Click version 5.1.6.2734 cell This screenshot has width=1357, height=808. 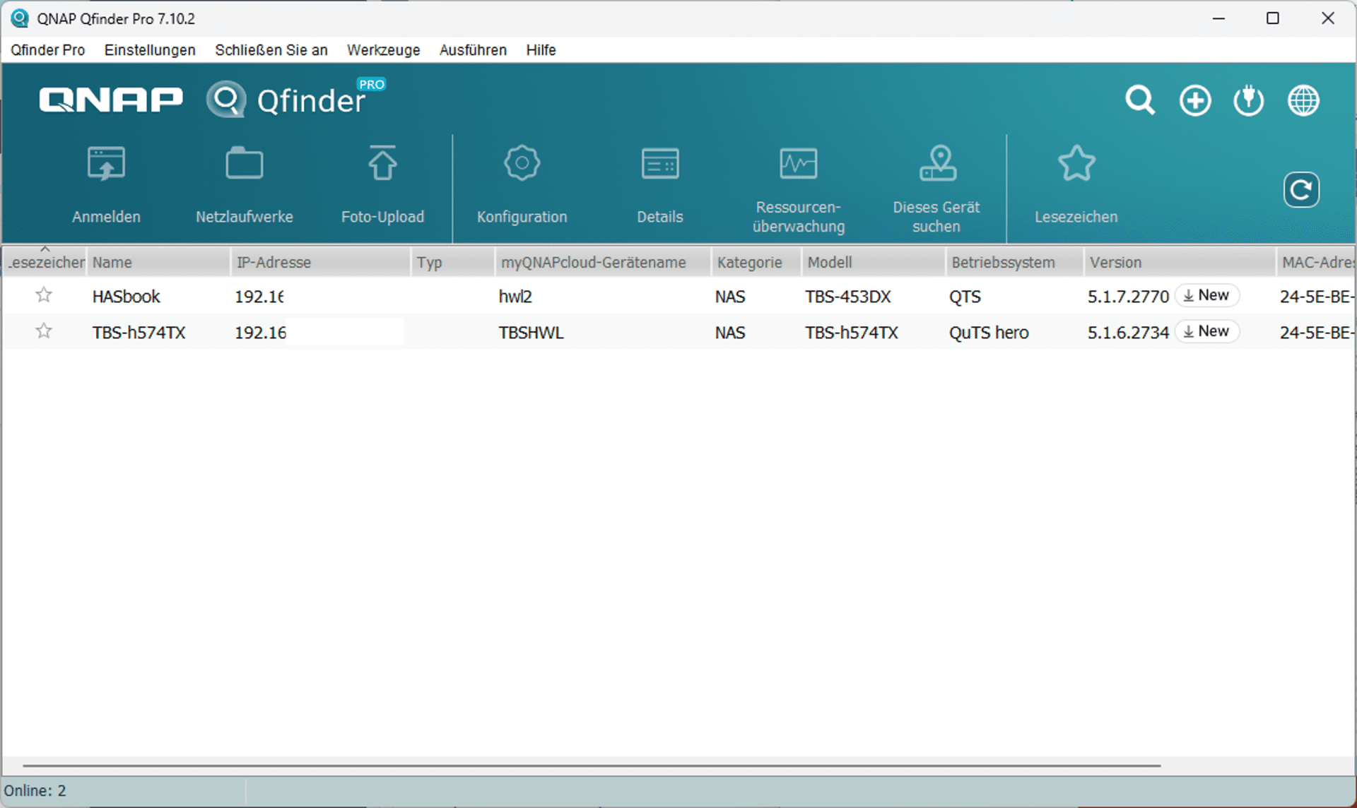tap(1128, 333)
